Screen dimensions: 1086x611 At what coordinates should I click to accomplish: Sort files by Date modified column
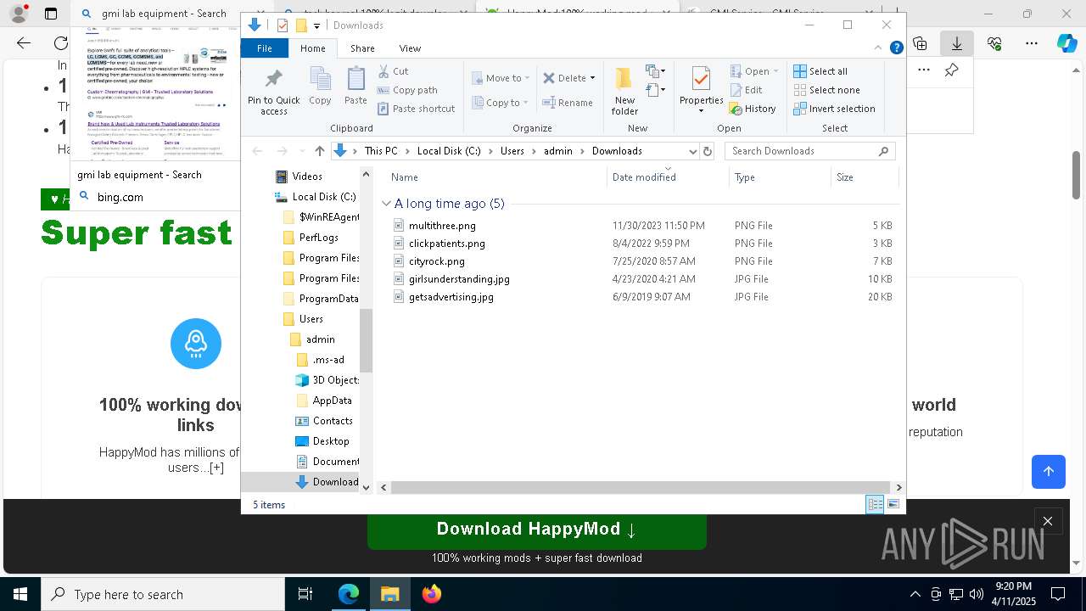tap(668, 177)
